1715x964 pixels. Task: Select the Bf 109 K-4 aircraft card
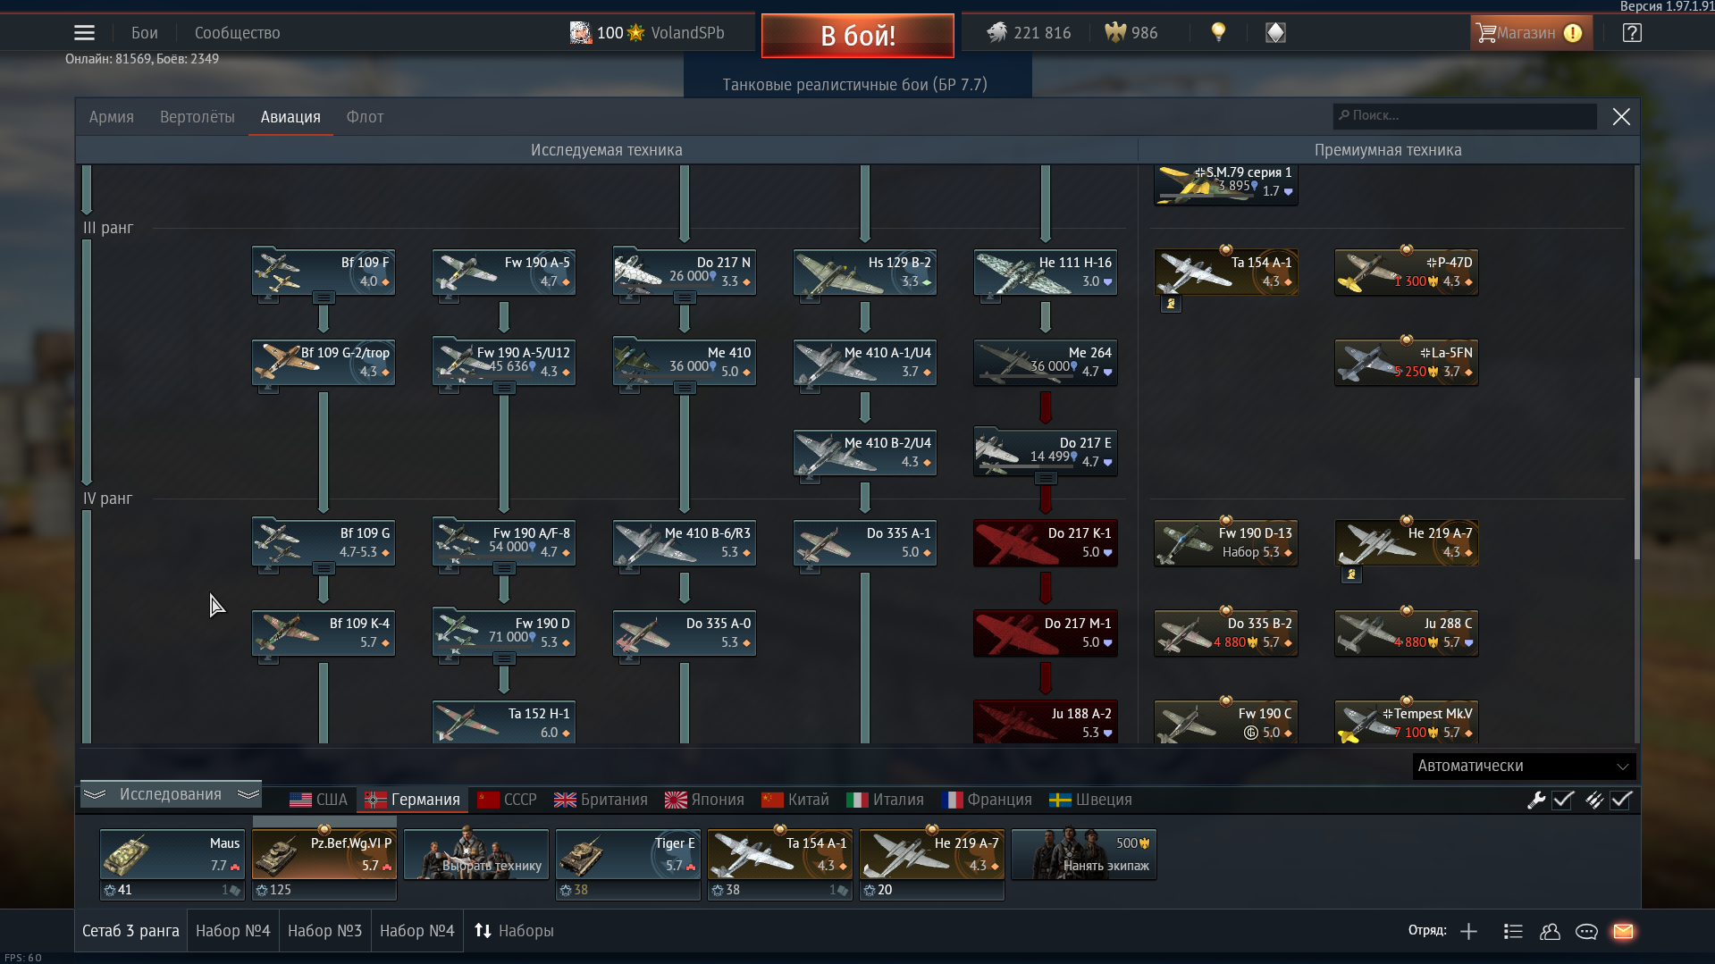click(x=324, y=633)
